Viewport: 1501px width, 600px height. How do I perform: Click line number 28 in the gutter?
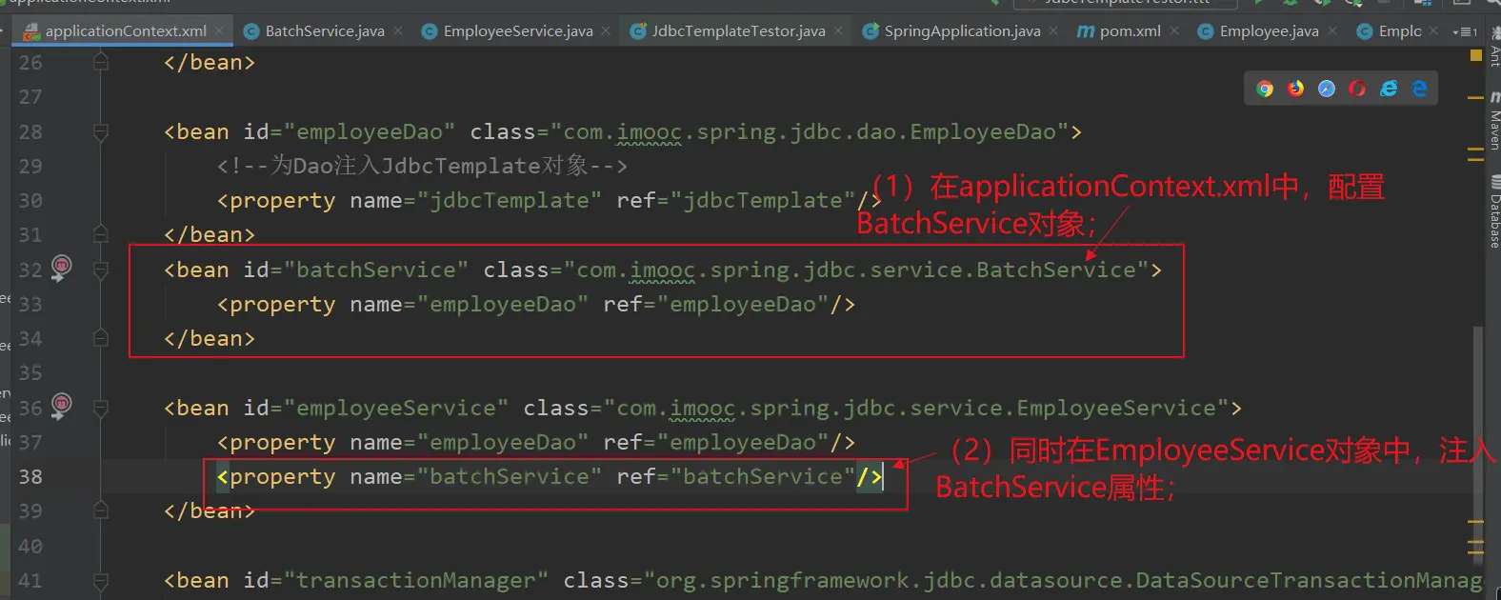click(x=30, y=132)
